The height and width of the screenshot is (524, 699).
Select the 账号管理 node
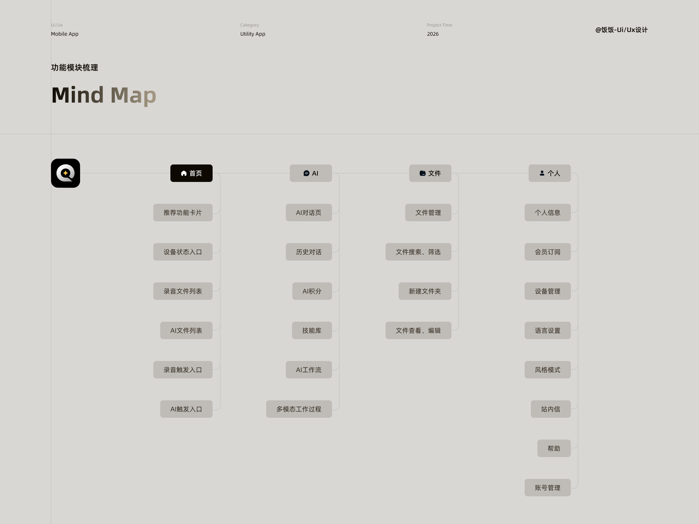click(x=548, y=488)
